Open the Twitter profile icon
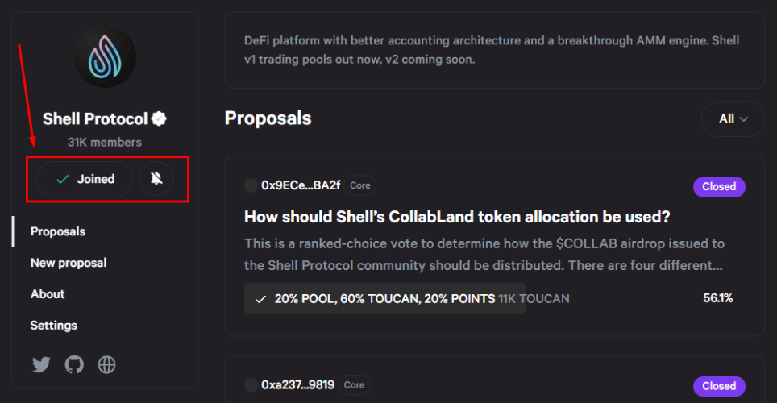777x403 pixels. pos(42,365)
